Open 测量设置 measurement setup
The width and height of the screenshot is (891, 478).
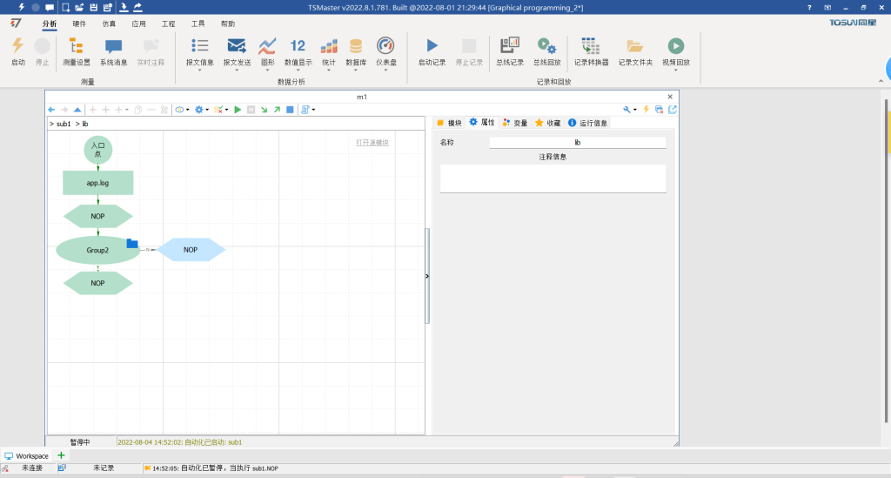click(76, 46)
